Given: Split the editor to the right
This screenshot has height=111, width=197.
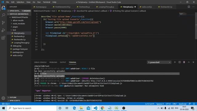Looking at the screenshot, I should pos(189,7).
